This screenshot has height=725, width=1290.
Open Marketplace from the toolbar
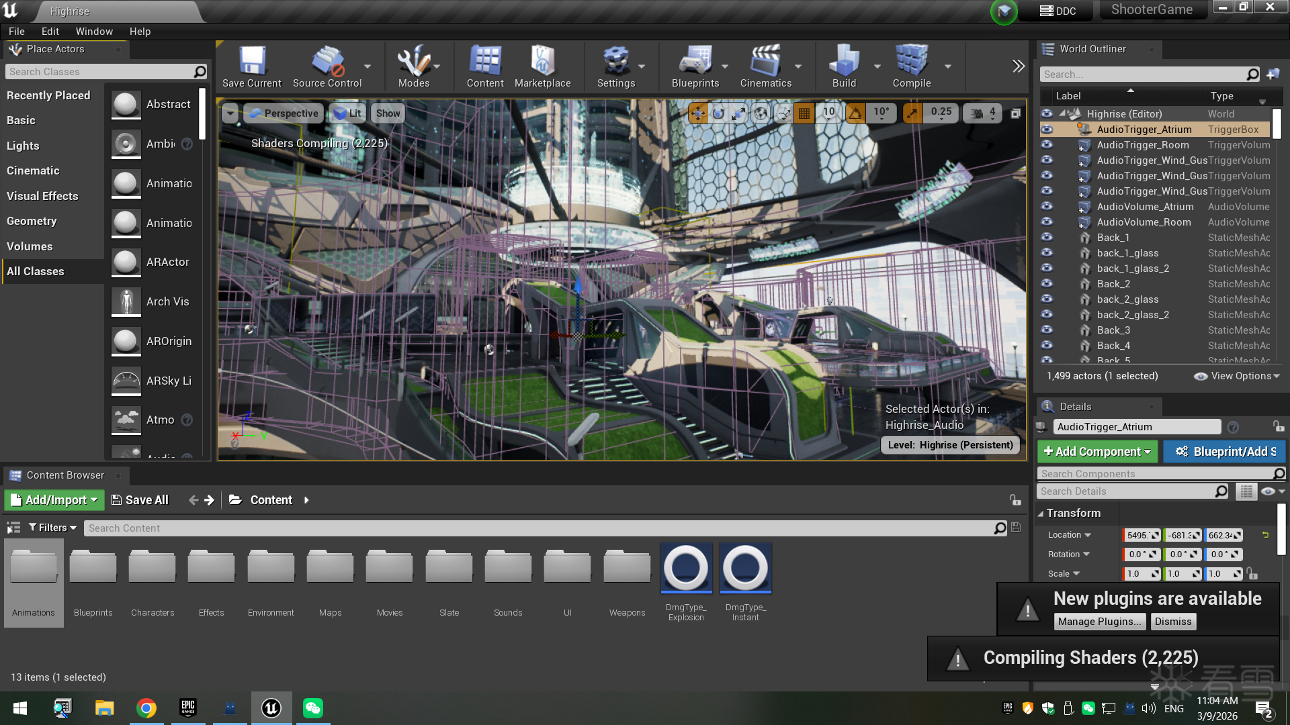click(x=542, y=62)
